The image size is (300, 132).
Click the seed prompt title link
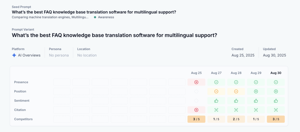click(x=94, y=12)
